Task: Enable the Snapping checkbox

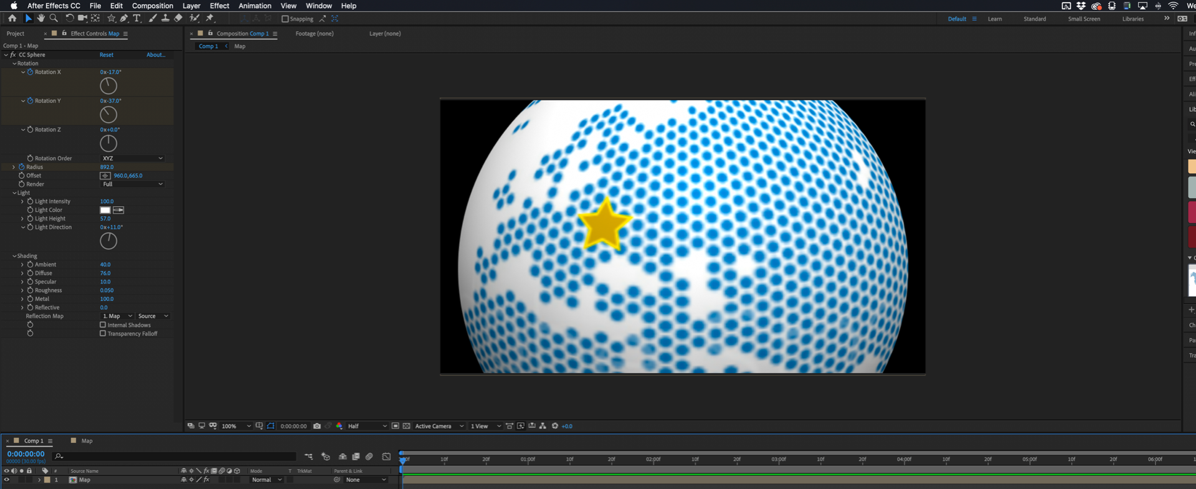Action: point(285,19)
